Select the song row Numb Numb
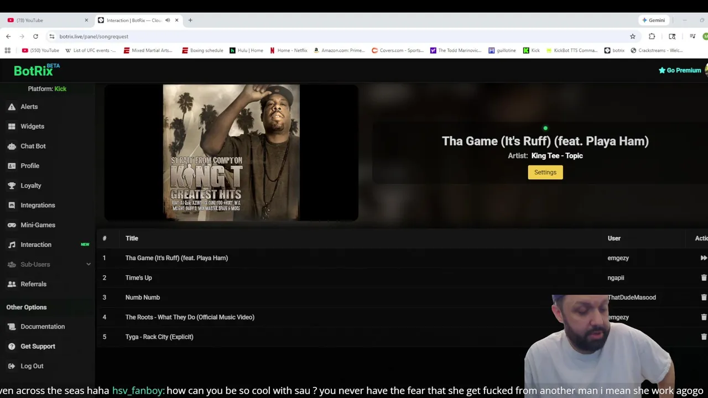The image size is (708, 398). [402, 297]
